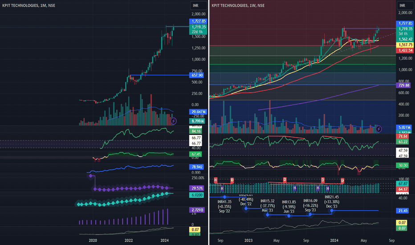This screenshot has height=245, width=415.
Task: Click the KPIT TECHNOLOGIES, 1W, NSE title
Action: pyautogui.click(x=238, y=5)
